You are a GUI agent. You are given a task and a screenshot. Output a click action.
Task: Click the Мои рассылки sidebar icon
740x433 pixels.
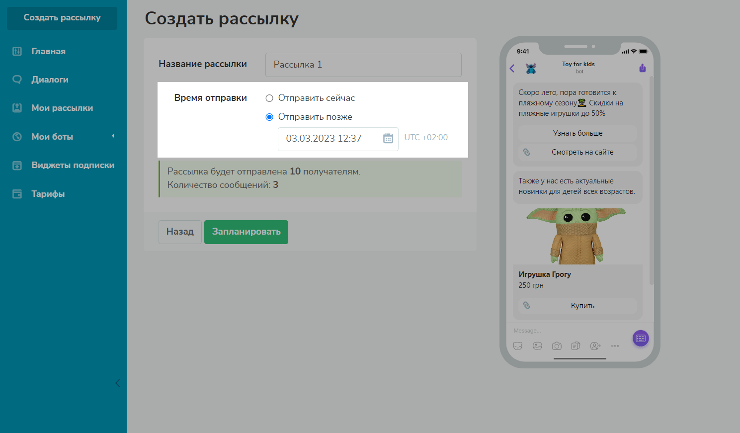[x=17, y=108]
